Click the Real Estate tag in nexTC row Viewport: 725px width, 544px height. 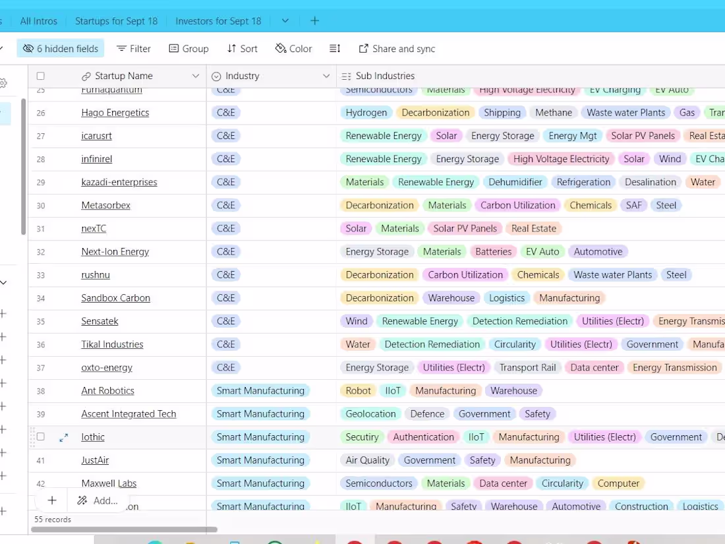534,229
